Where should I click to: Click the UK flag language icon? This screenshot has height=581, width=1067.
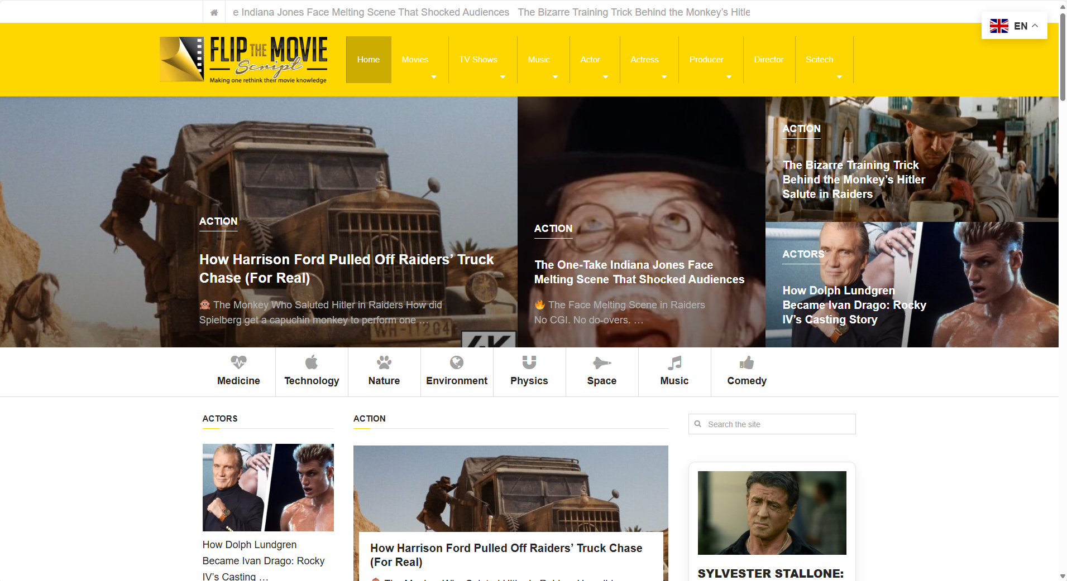click(999, 26)
